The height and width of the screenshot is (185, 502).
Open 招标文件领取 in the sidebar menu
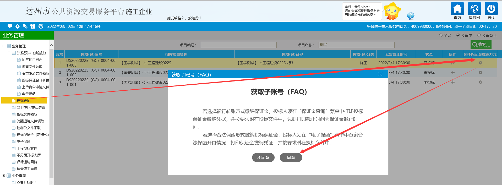coord(27,114)
